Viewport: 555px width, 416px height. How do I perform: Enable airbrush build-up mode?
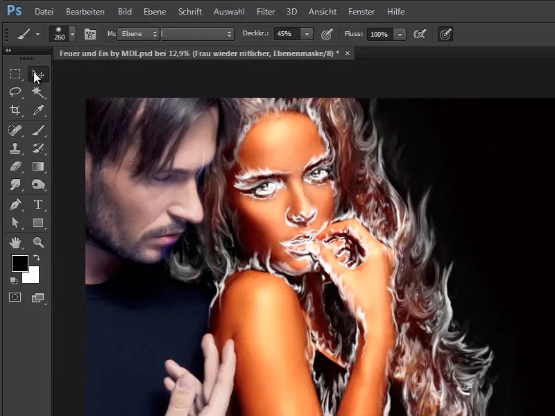click(420, 34)
